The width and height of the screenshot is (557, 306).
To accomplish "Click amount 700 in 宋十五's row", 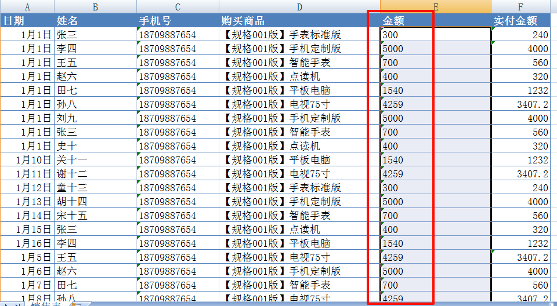I will (436, 216).
